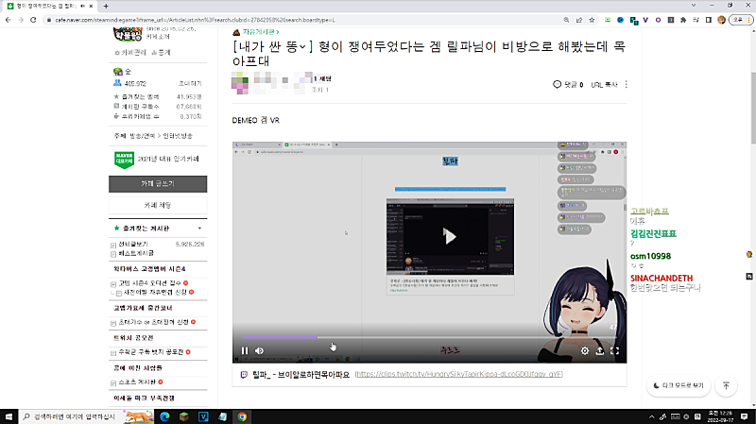Screen dimensions: 756x424
Task: Click the browser forward arrow
Action: [x=20, y=20]
